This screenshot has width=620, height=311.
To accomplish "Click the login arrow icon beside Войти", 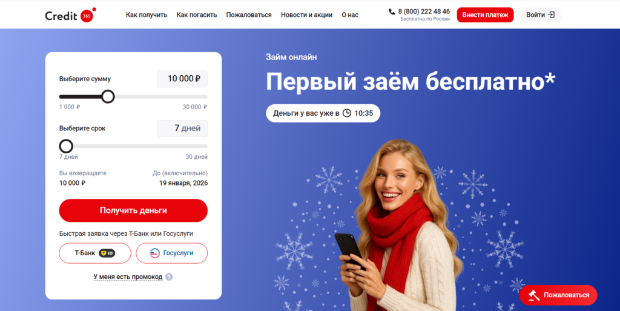I will click(552, 15).
